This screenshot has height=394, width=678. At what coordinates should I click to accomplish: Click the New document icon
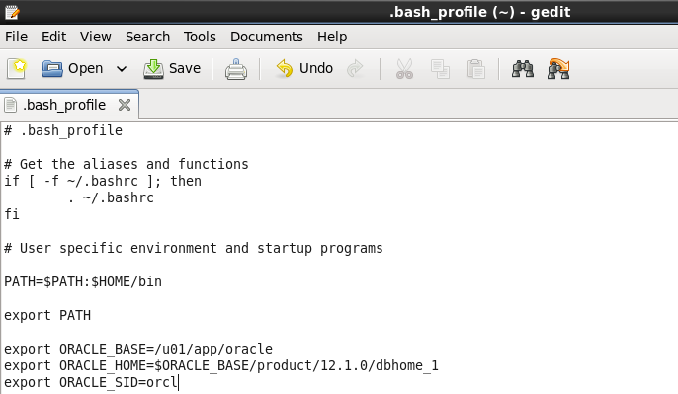click(x=17, y=69)
